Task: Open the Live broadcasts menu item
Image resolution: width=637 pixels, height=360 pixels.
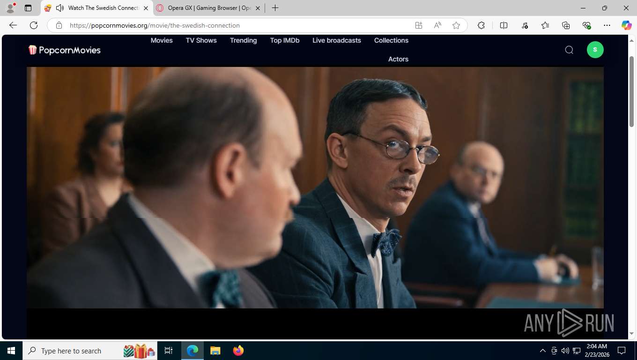Action: [x=337, y=40]
